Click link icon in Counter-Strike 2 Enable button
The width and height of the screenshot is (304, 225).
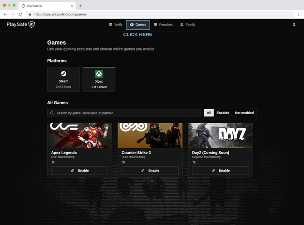[143, 170]
